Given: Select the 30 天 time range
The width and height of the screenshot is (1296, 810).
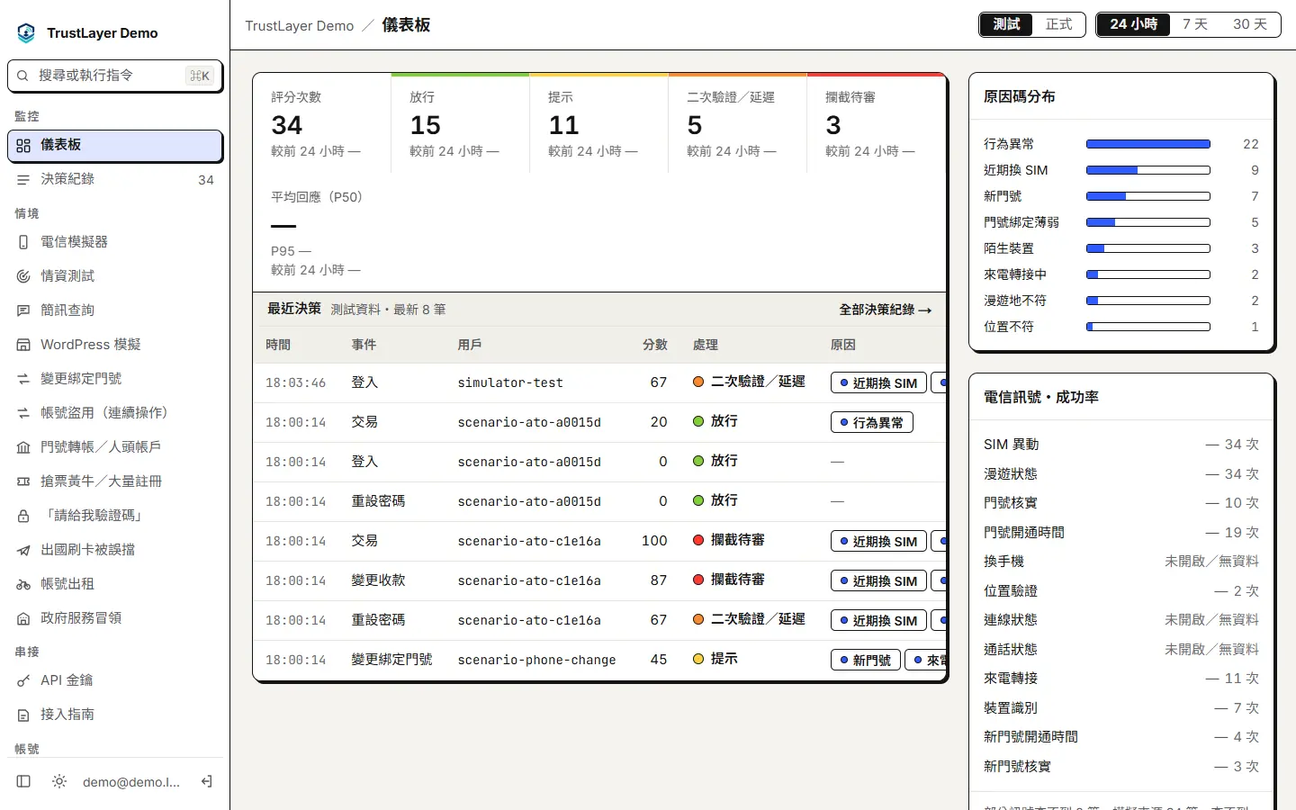Looking at the screenshot, I should (1250, 24).
